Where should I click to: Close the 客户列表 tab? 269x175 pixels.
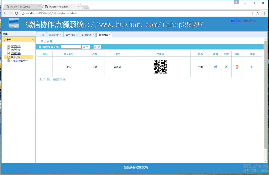point(77,35)
